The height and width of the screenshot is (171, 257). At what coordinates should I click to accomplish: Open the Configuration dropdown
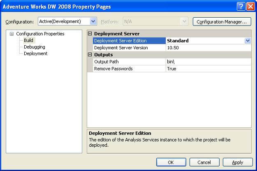coord(93,21)
